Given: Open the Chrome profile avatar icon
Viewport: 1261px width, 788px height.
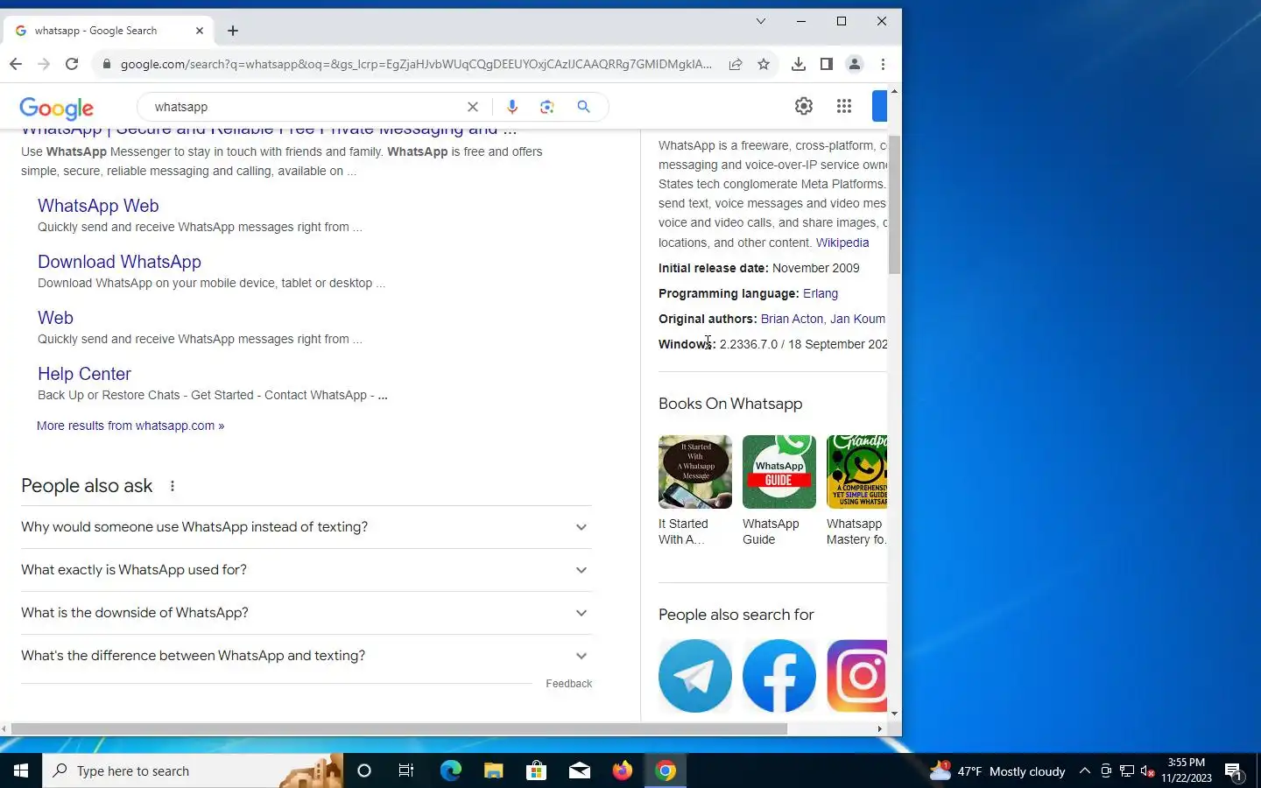Looking at the screenshot, I should (855, 64).
